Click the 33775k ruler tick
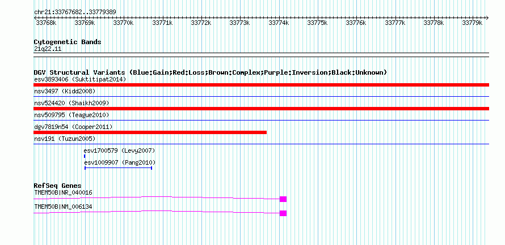The image size is (505, 245). pyautogui.click(x=318, y=23)
